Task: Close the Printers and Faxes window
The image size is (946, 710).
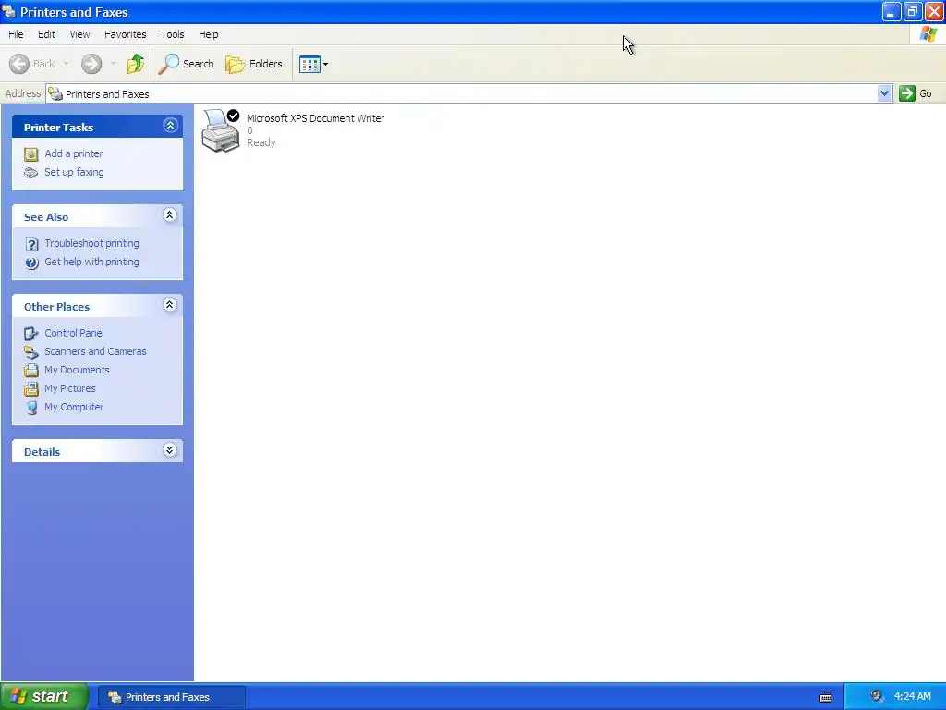Action: [x=934, y=11]
